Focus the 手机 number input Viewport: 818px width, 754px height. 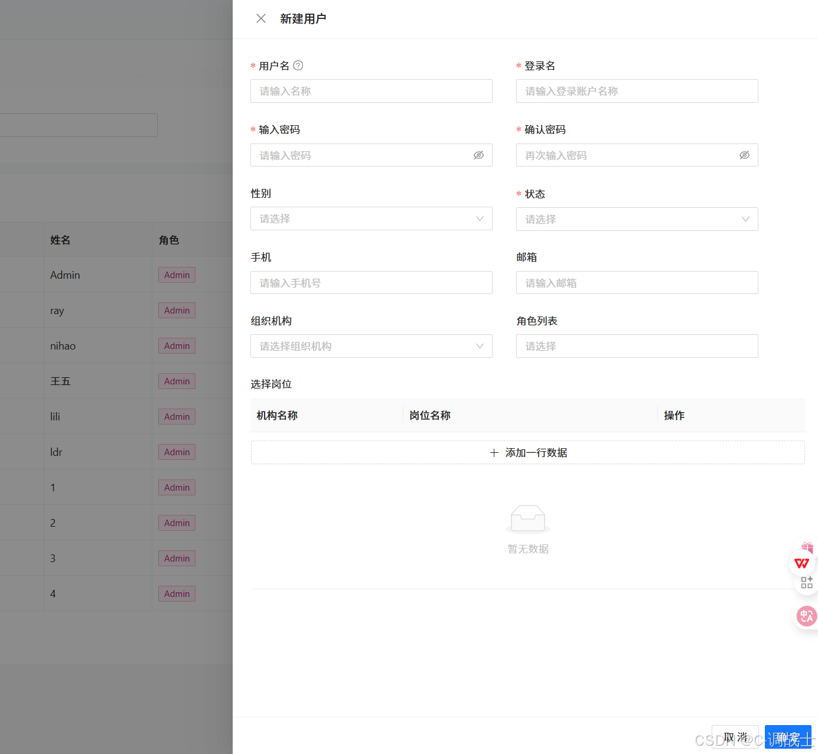[371, 283]
